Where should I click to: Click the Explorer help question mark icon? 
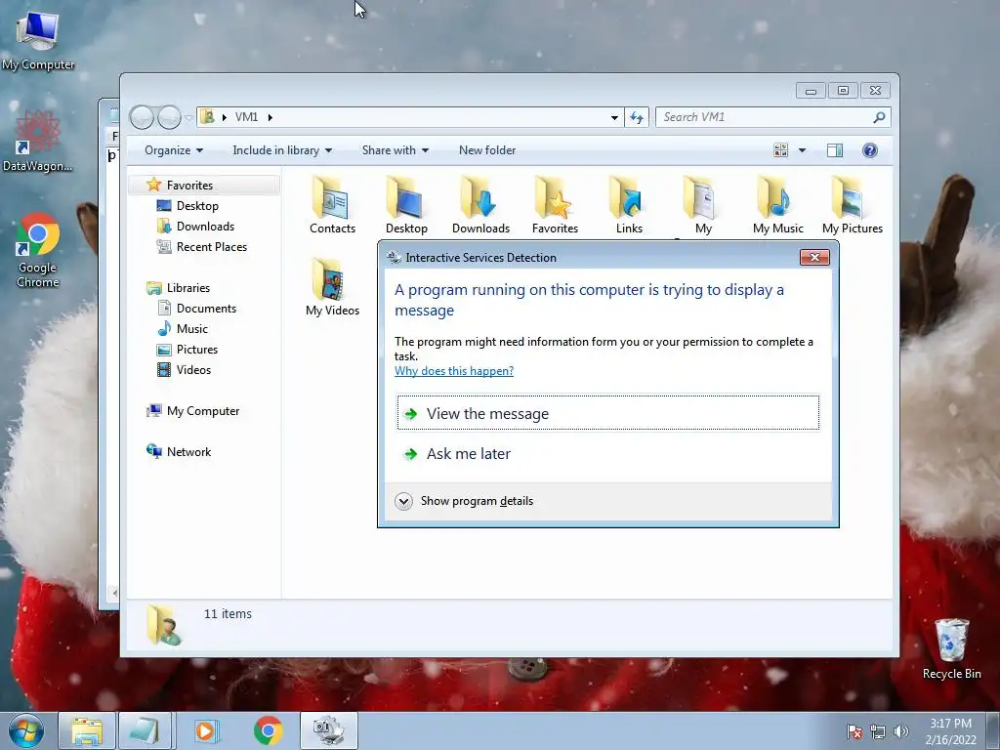[x=870, y=150]
